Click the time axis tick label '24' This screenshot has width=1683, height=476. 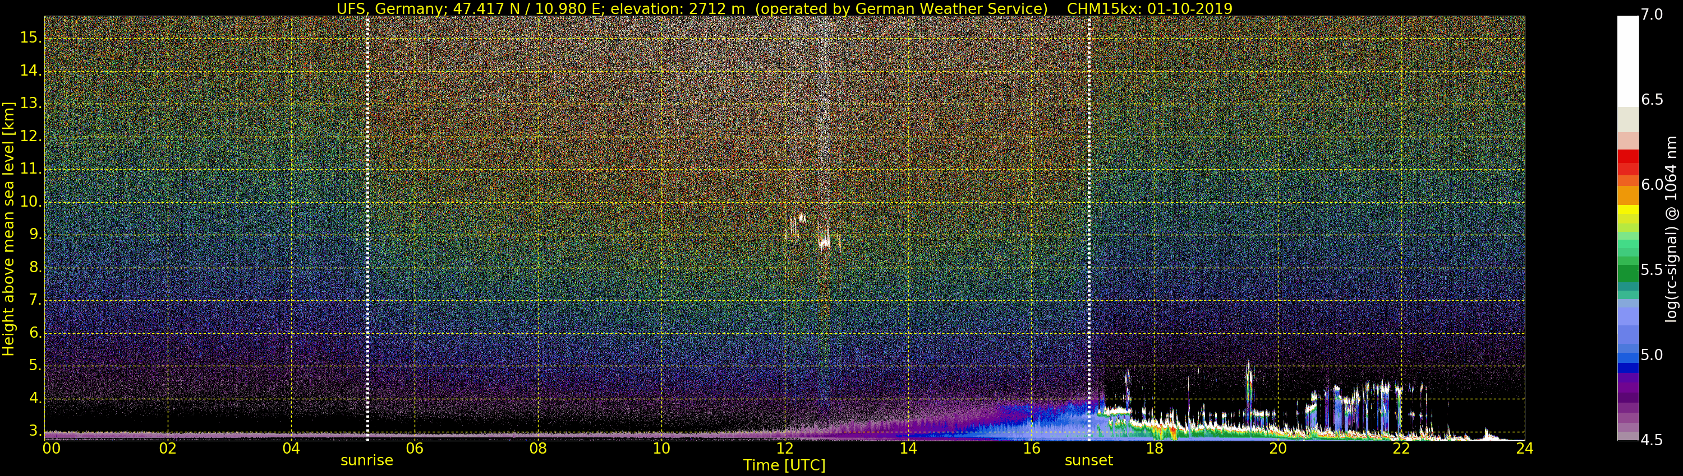1524,449
